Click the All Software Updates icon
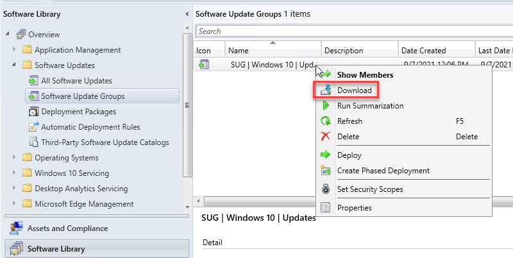 coord(33,81)
